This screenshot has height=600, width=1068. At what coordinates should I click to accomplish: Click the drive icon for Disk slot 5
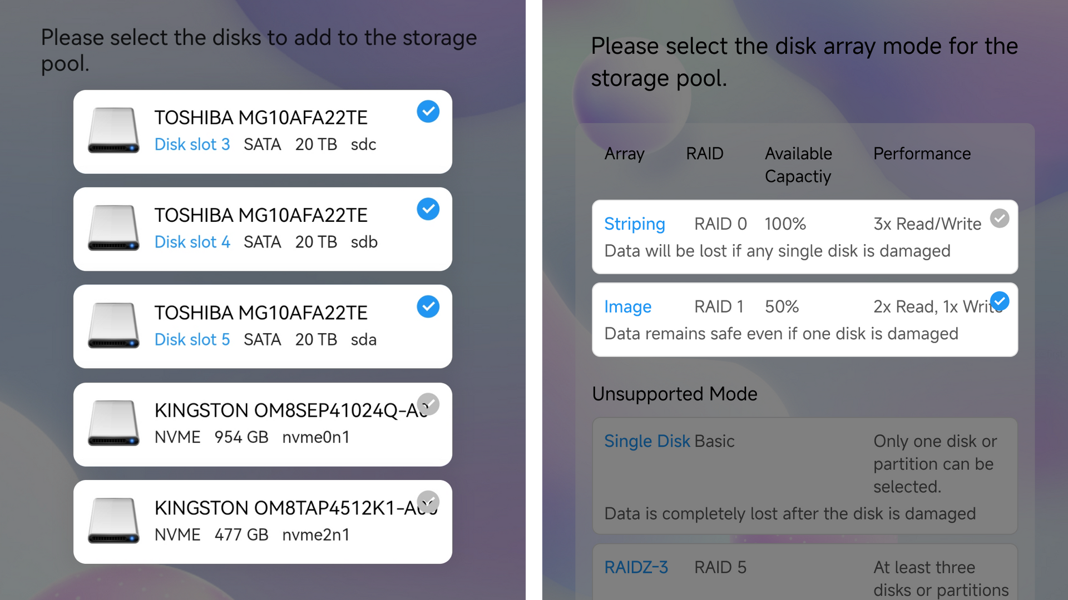[113, 326]
